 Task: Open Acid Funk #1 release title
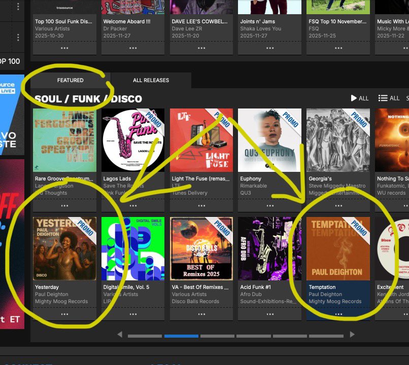pyautogui.click(x=255, y=287)
